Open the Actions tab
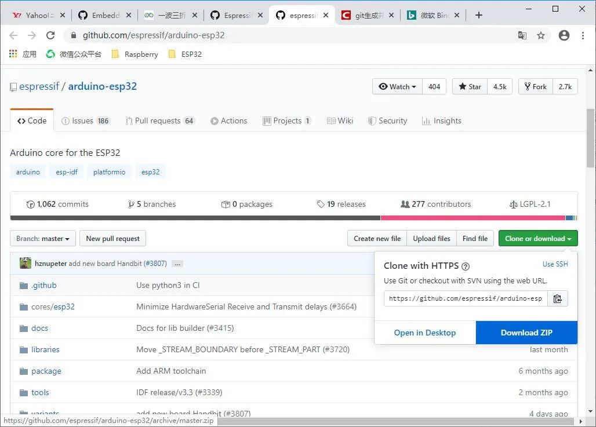 (x=229, y=121)
